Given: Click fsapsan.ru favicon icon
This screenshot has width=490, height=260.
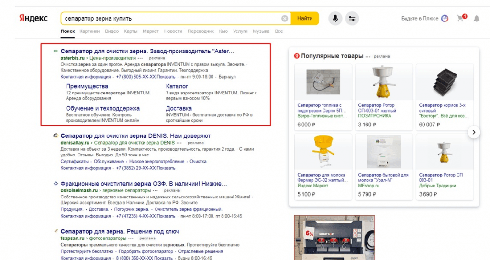Looking at the screenshot, I should (x=56, y=231).
